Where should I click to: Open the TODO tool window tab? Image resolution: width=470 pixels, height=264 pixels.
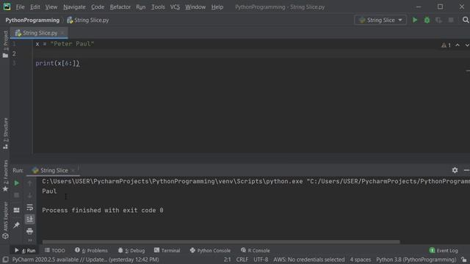click(x=55, y=250)
